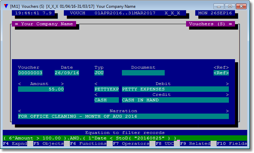Open F7 Operators list
The image size is (254, 153).
click(x=131, y=143)
